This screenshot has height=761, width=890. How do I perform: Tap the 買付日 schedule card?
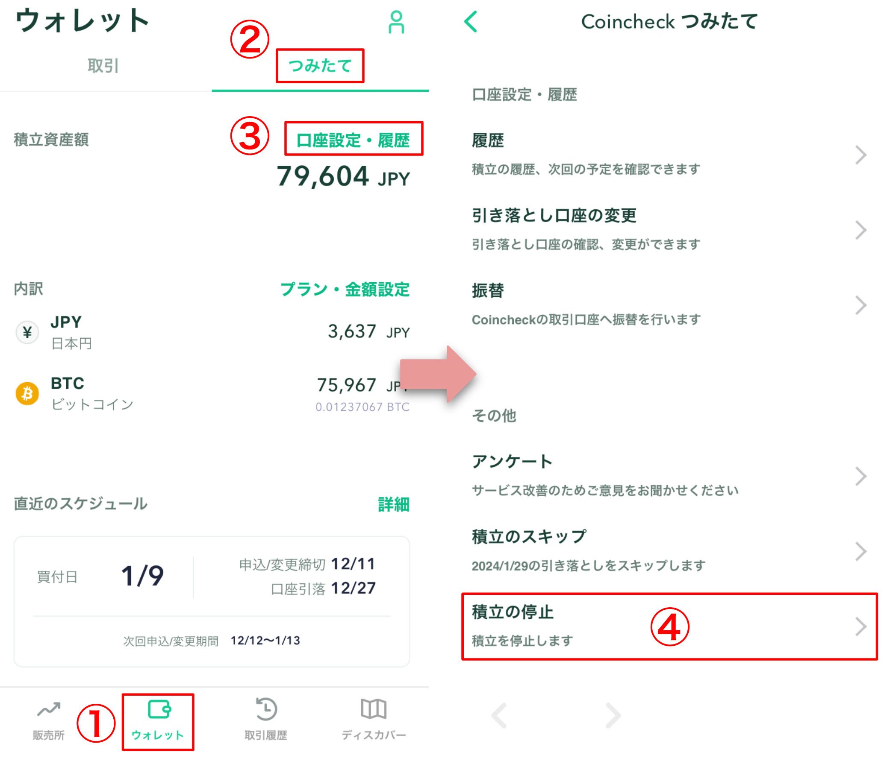pos(212,601)
